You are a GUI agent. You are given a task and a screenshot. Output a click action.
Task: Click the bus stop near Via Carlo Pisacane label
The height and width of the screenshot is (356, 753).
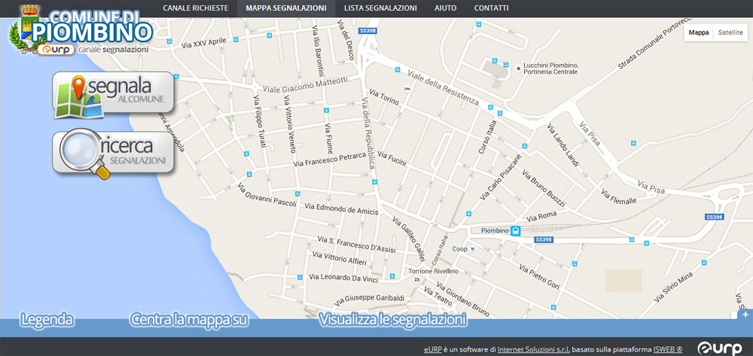click(x=468, y=214)
